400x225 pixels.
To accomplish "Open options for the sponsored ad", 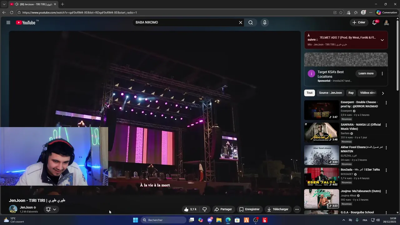I will click(x=382, y=74).
